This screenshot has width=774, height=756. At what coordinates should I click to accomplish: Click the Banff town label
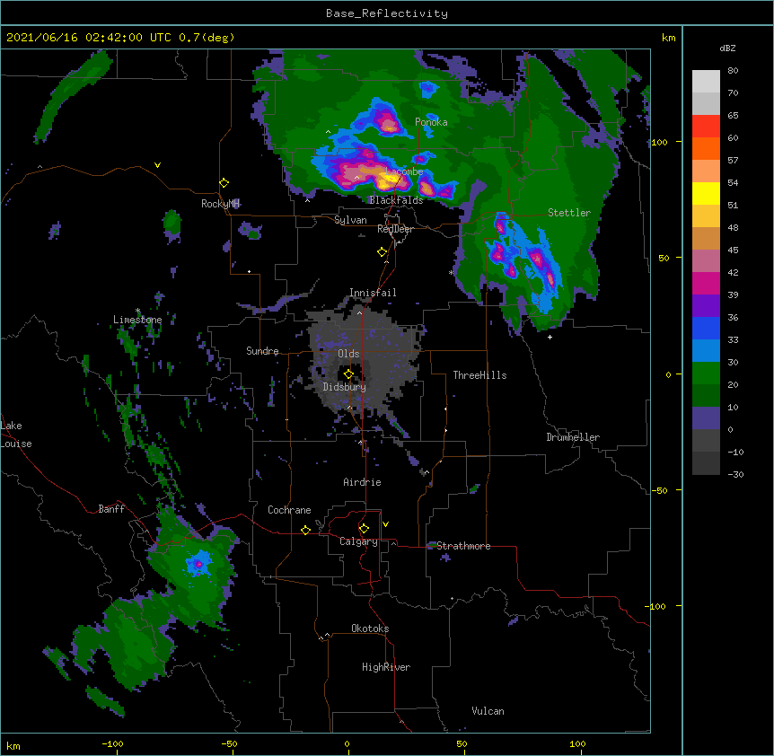(x=111, y=509)
